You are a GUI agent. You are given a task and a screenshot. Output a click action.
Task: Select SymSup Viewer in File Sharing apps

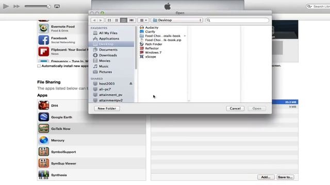pyautogui.click(x=92, y=163)
